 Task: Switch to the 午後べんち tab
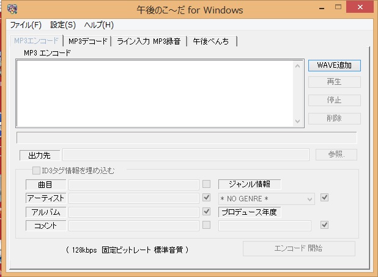211,41
